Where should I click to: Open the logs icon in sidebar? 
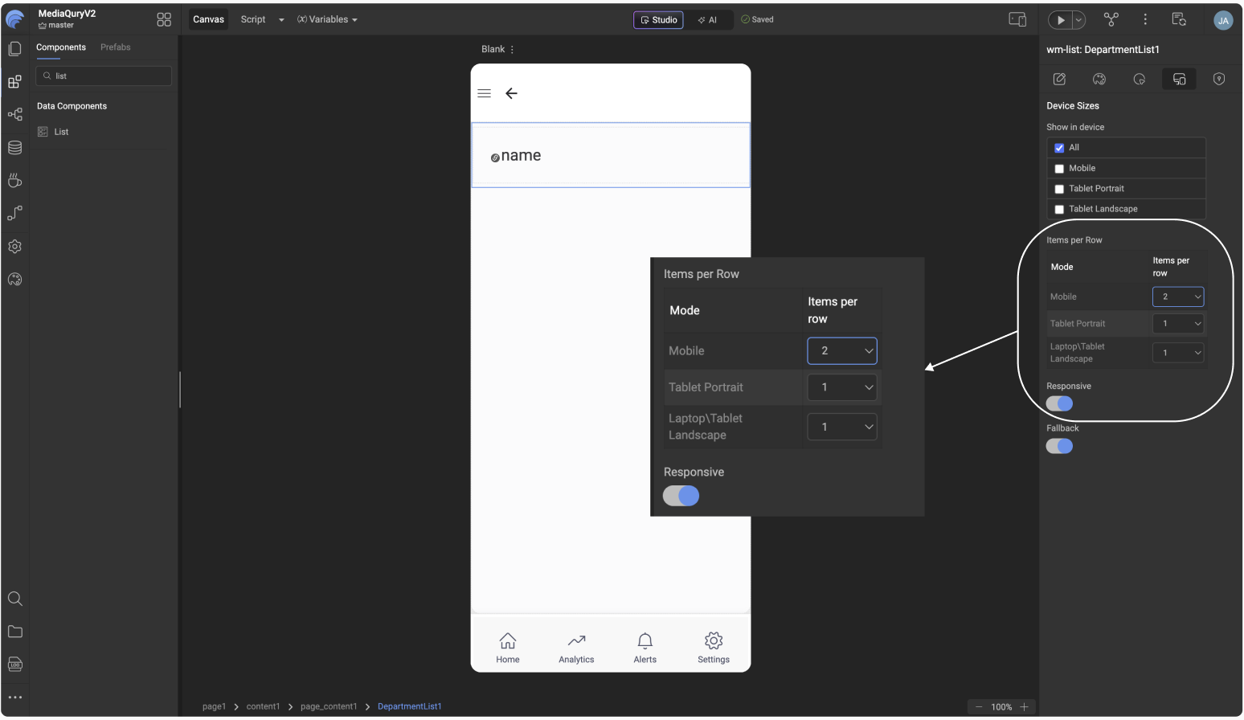pos(14,665)
